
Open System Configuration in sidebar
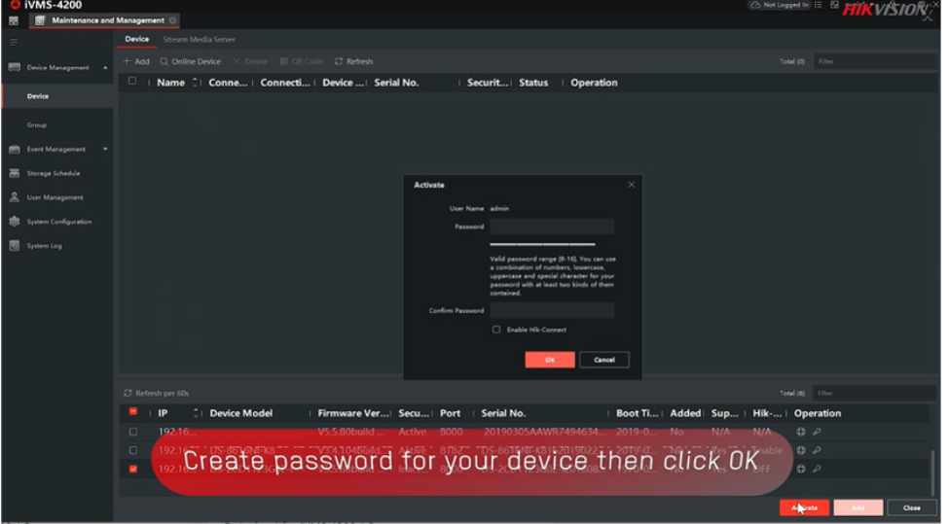coord(58,222)
